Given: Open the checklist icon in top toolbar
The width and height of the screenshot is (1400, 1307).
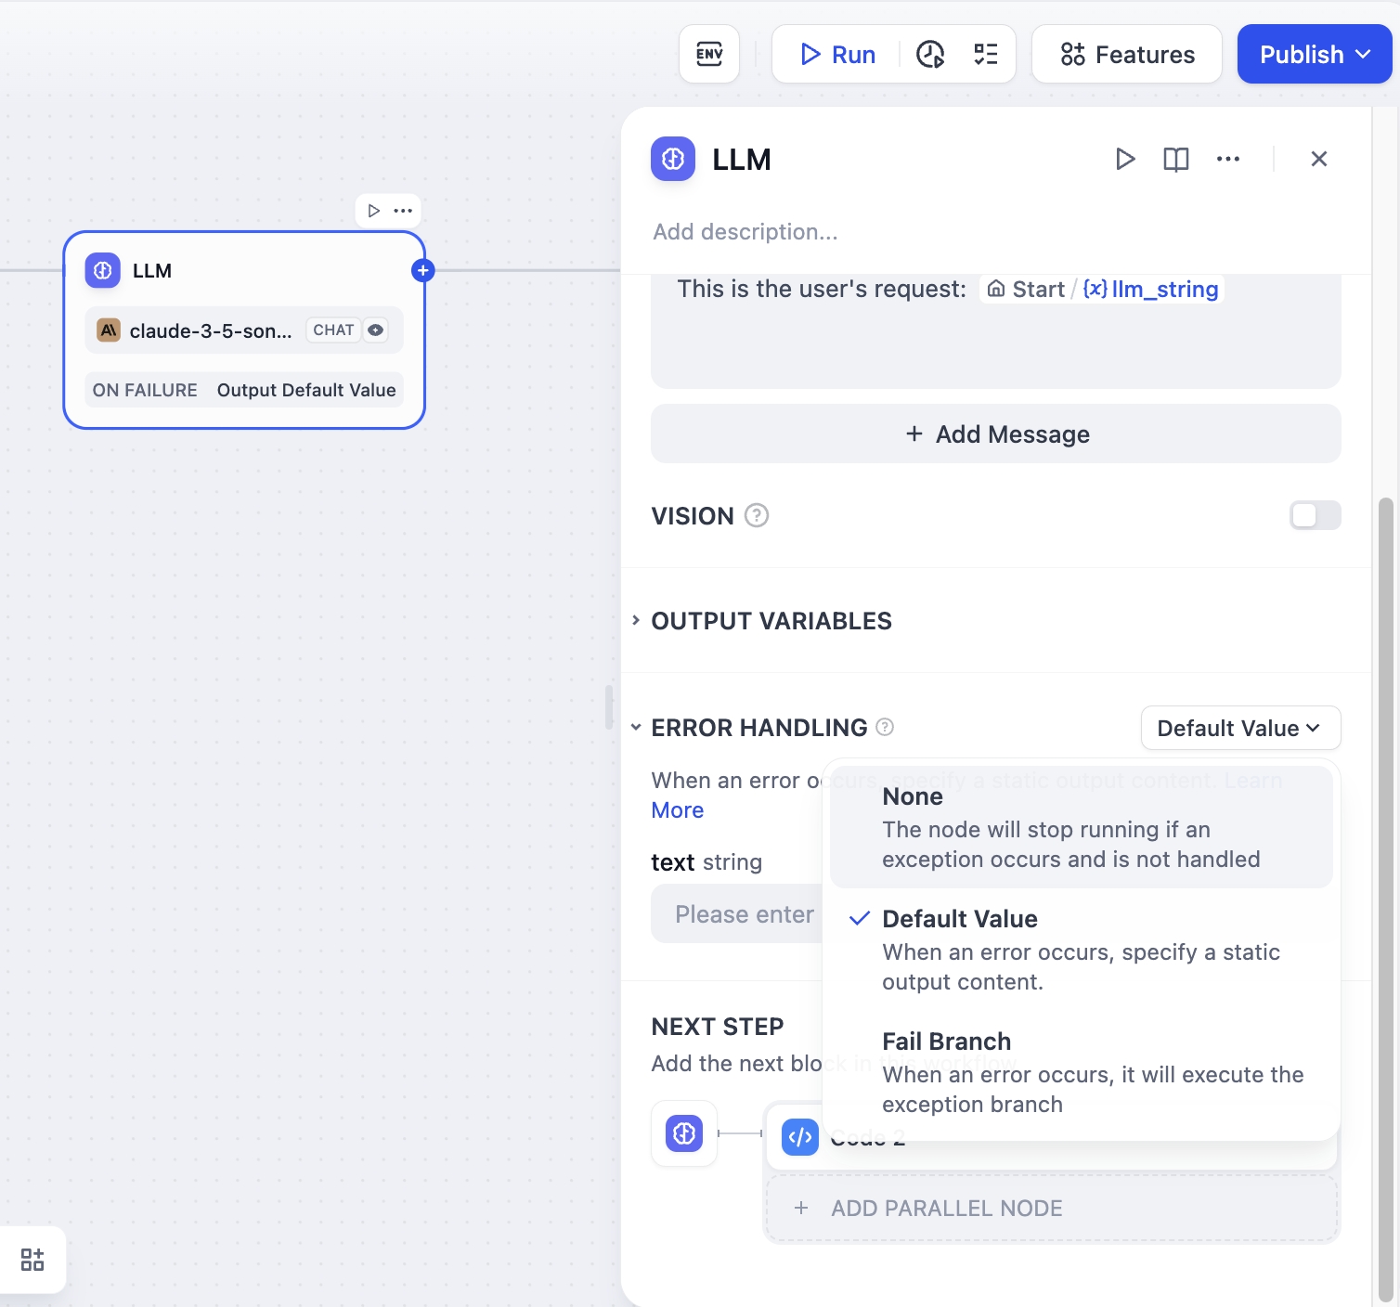Looking at the screenshot, I should tap(986, 55).
